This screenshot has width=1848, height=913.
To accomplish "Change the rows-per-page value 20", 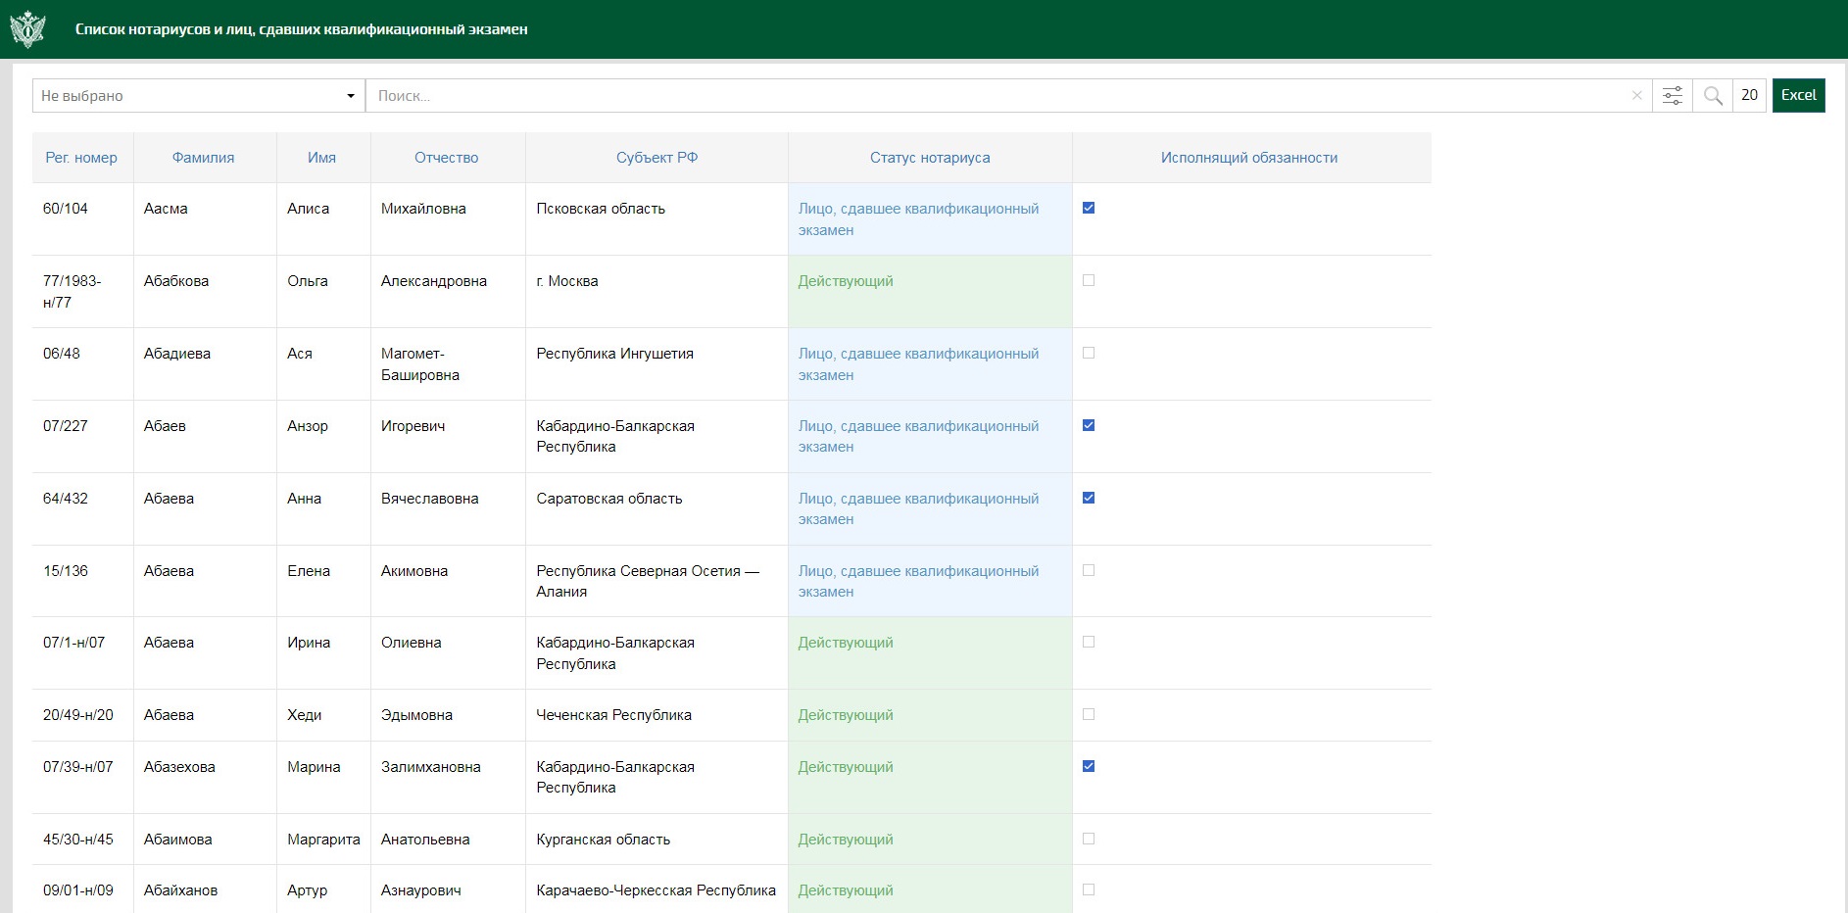I will tap(1749, 95).
